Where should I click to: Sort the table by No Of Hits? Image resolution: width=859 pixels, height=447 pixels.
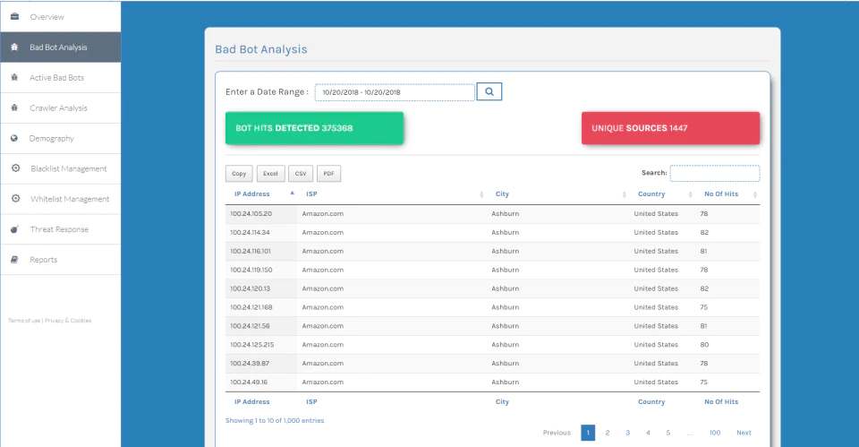(x=721, y=194)
